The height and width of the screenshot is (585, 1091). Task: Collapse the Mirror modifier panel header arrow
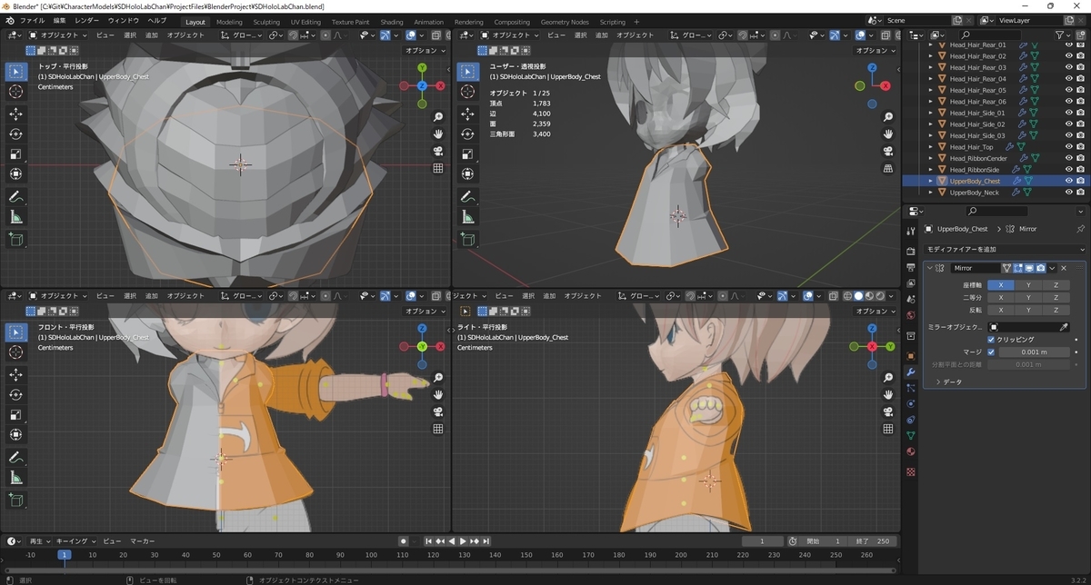tap(929, 268)
